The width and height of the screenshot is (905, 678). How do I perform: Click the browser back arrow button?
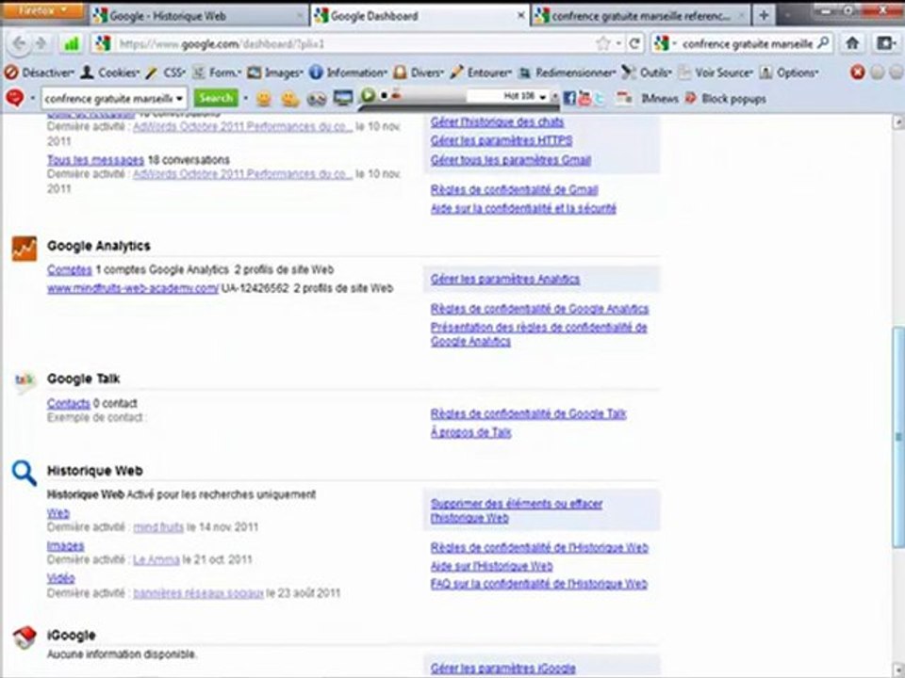(19, 44)
